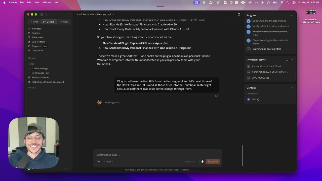Open folder icon in Thumbnail Tester panel

pos(287,60)
